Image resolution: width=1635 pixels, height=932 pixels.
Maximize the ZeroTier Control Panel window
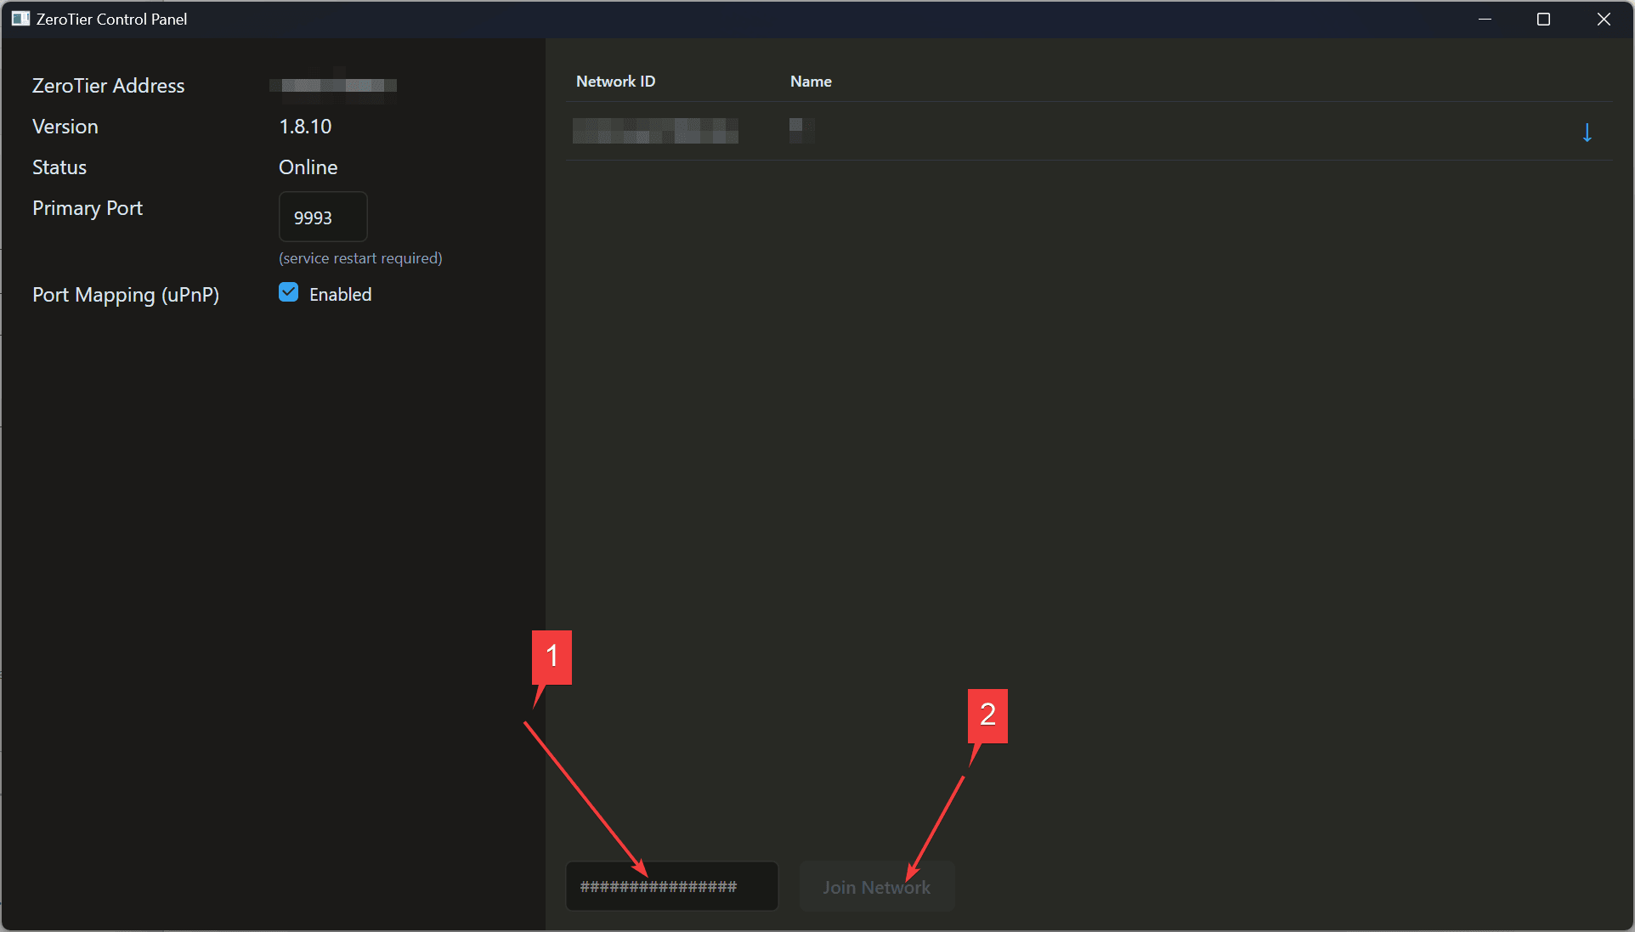(1544, 19)
